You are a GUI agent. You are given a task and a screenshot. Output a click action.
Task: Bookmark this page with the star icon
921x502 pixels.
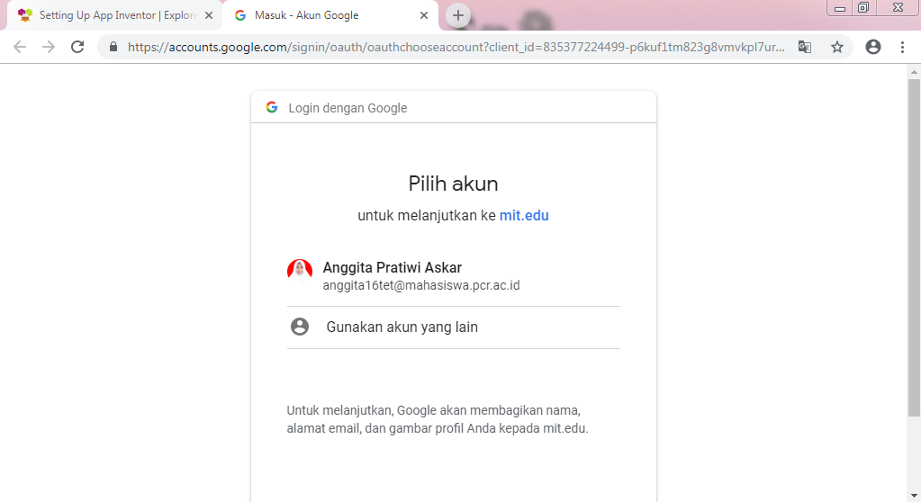coord(837,47)
